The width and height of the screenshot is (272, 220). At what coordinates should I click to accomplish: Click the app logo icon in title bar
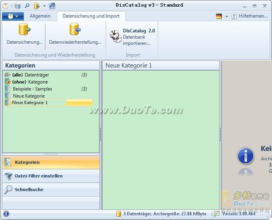tap(5, 6)
